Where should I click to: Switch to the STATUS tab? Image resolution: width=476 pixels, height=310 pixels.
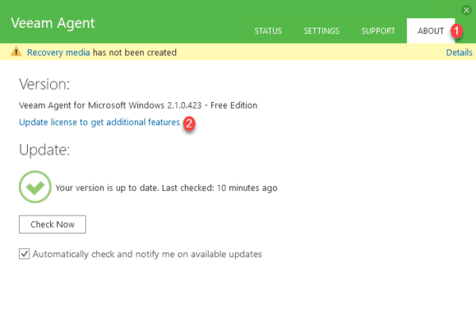268,31
